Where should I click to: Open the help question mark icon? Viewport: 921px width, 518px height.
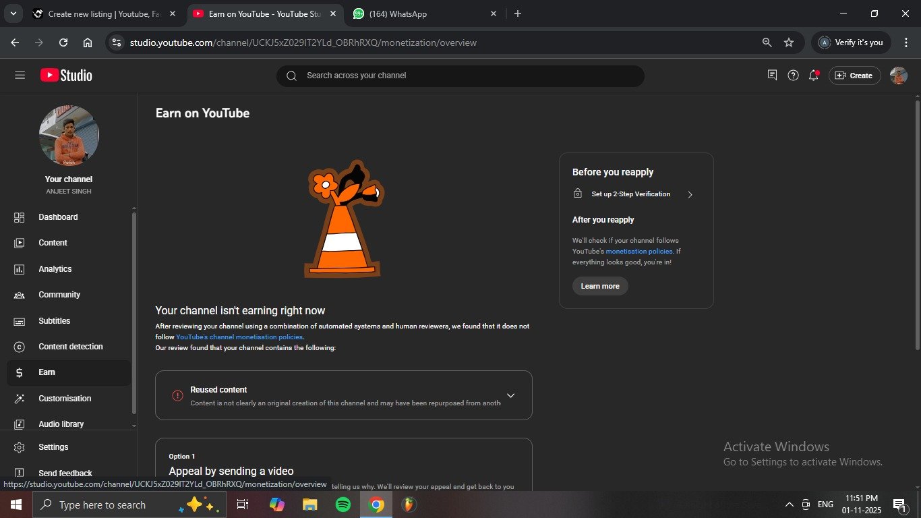794,76
